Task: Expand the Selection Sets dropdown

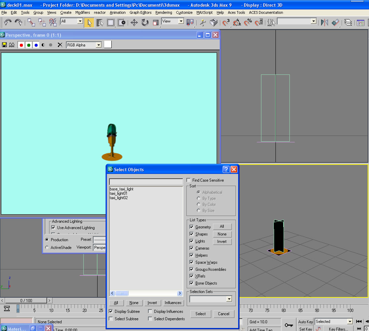Action: pos(229,299)
